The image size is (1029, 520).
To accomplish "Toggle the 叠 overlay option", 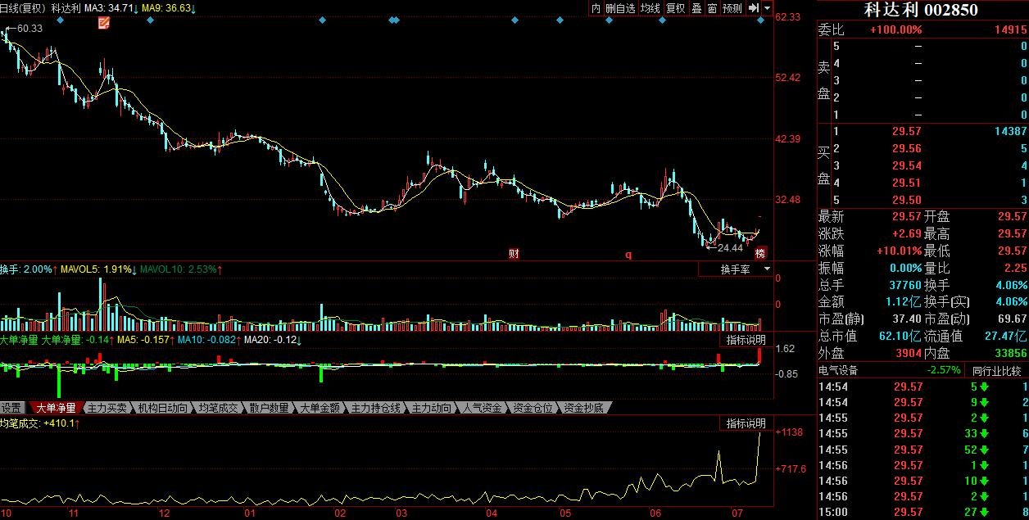I will point(696,8).
